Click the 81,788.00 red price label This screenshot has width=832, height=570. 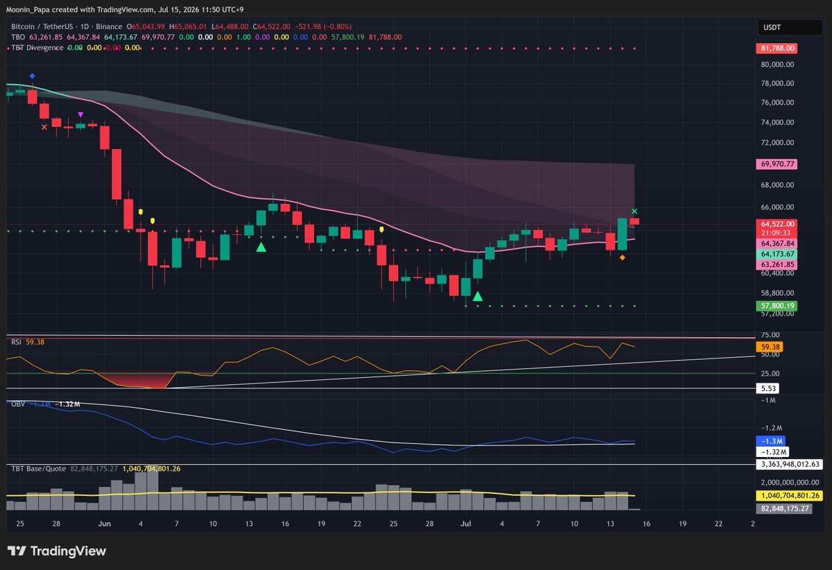click(x=777, y=49)
